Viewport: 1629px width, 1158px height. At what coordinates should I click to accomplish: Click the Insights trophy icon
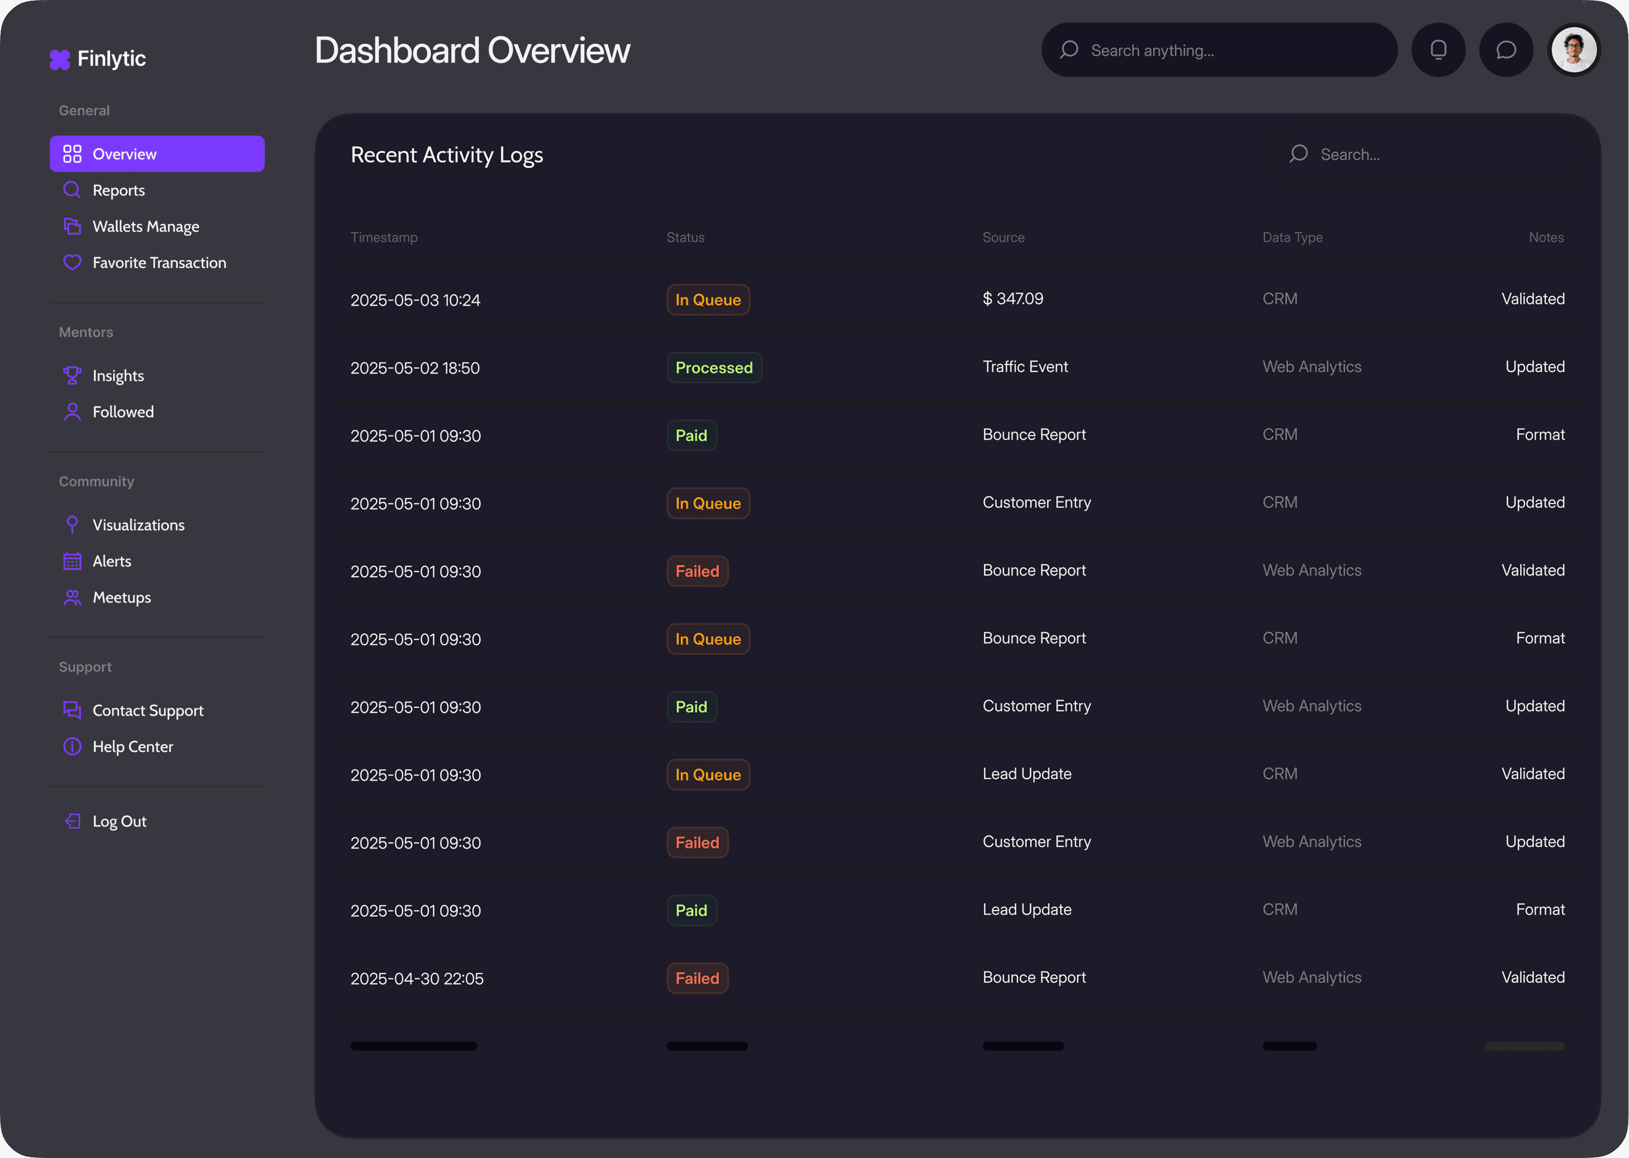[72, 375]
